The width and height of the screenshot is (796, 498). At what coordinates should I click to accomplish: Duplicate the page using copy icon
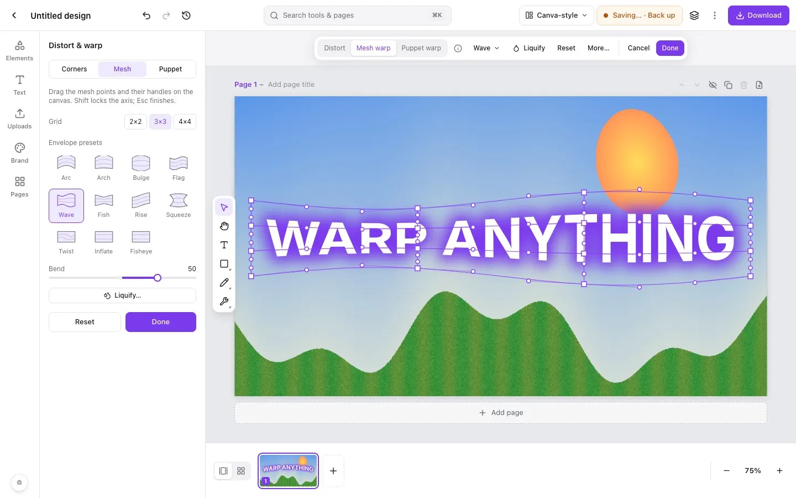728,85
